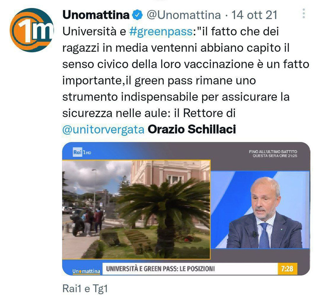Viewport: 320px width, 307px height.
Task: Click the @Unomattina handle
Action: pyautogui.click(x=184, y=15)
